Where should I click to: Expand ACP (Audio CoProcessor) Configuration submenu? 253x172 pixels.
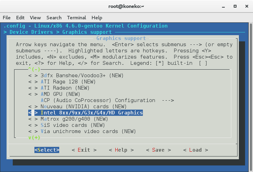point(107,100)
